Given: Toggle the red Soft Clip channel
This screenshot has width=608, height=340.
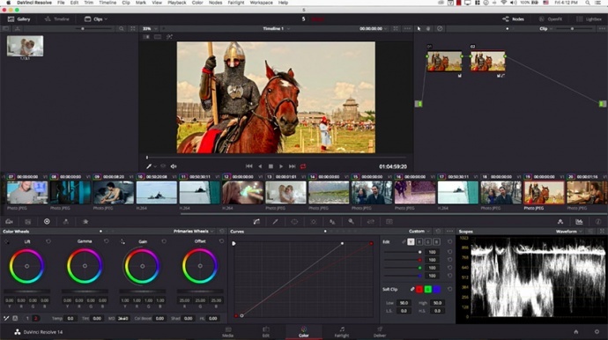Looking at the screenshot, I should tap(419, 289).
